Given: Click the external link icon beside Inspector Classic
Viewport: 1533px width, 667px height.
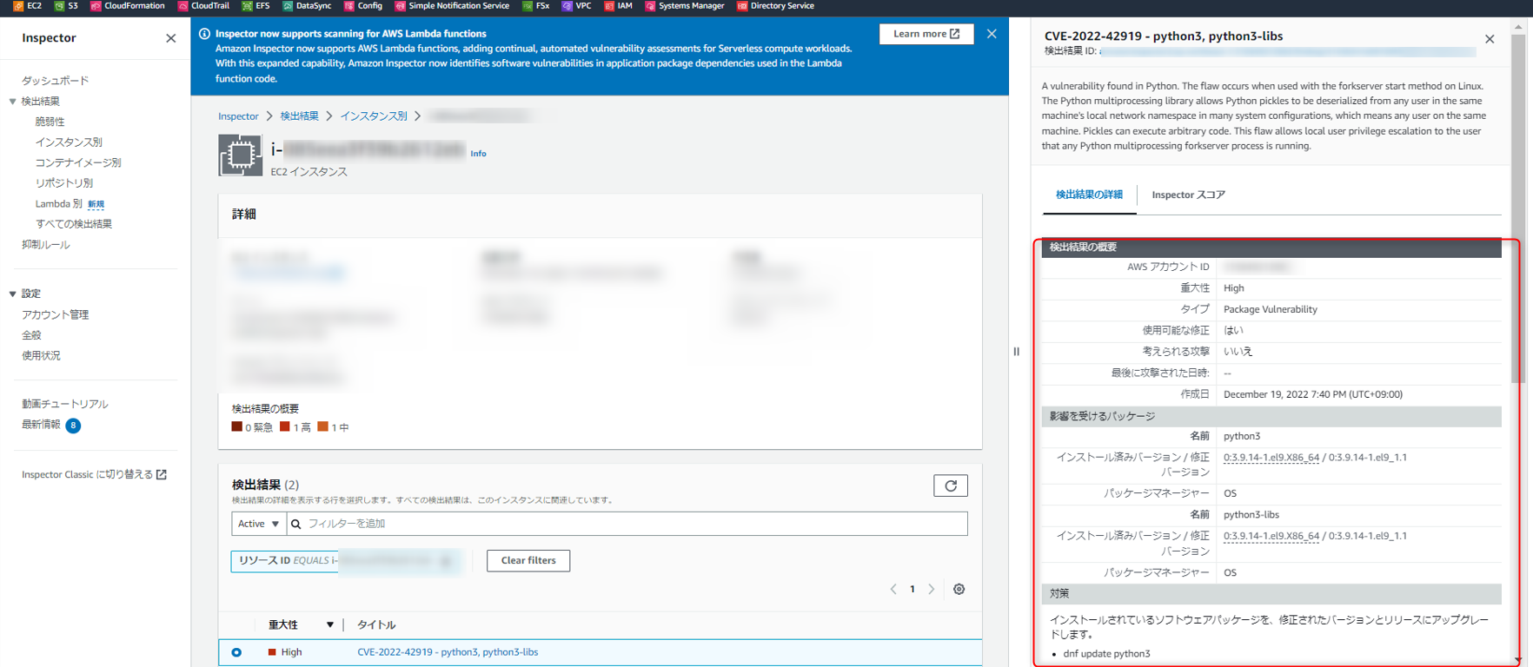Looking at the screenshot, I should tap(162, 474).
